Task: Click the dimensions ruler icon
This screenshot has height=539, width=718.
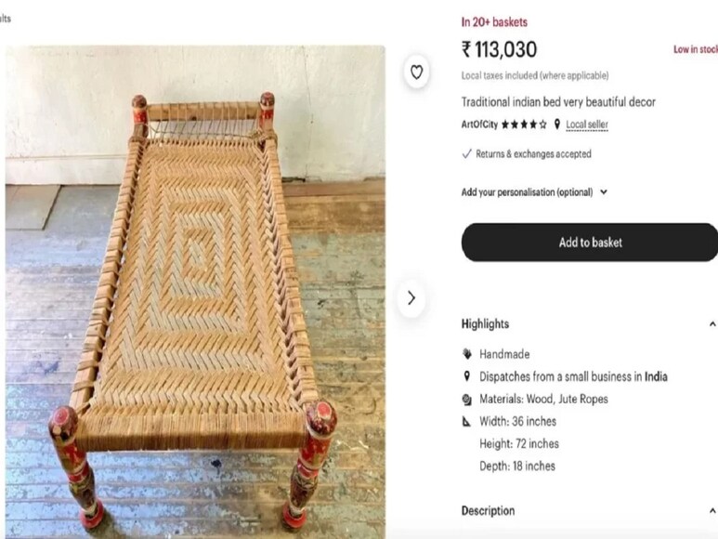Action: pyautogui.click(x=467, y=421)
